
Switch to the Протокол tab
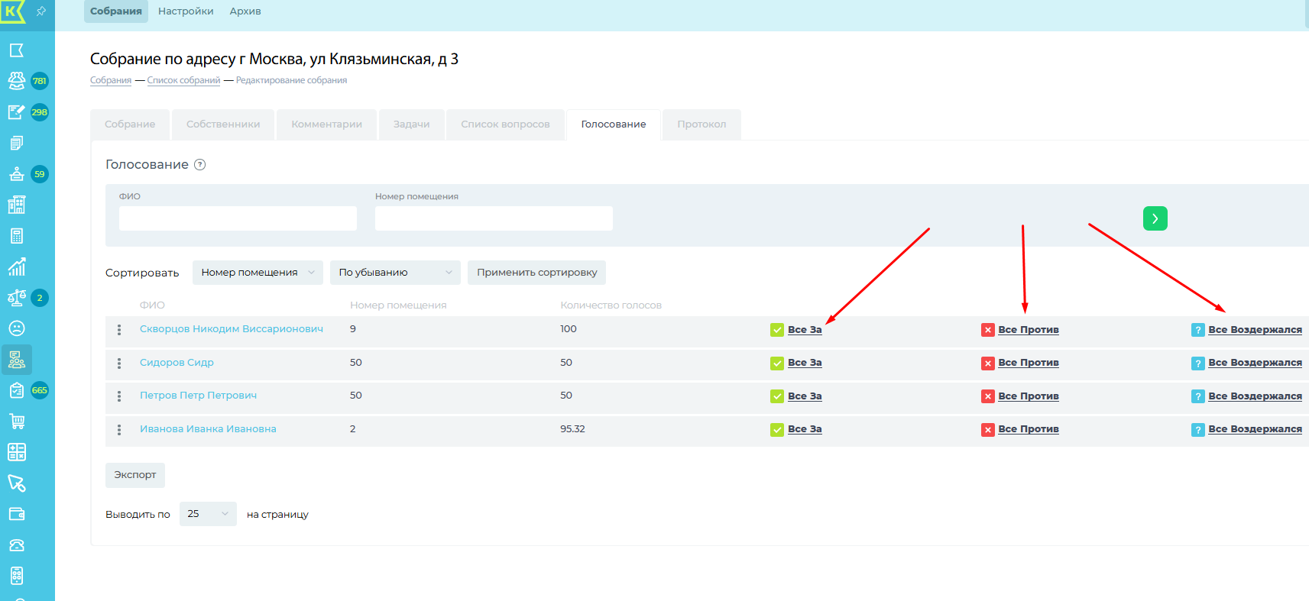(x=701, y=124)
